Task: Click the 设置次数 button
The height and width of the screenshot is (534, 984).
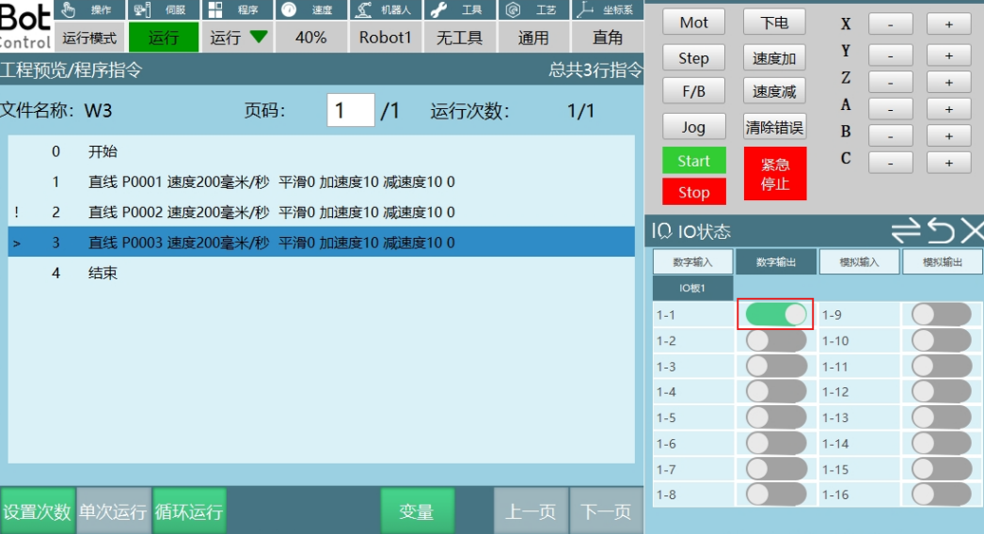Action: pos(38,510)
